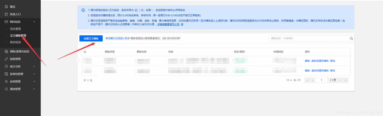Click the 共 2 条 total count text
This screenshot has height=116, width=383.
(x=88, y=80)
